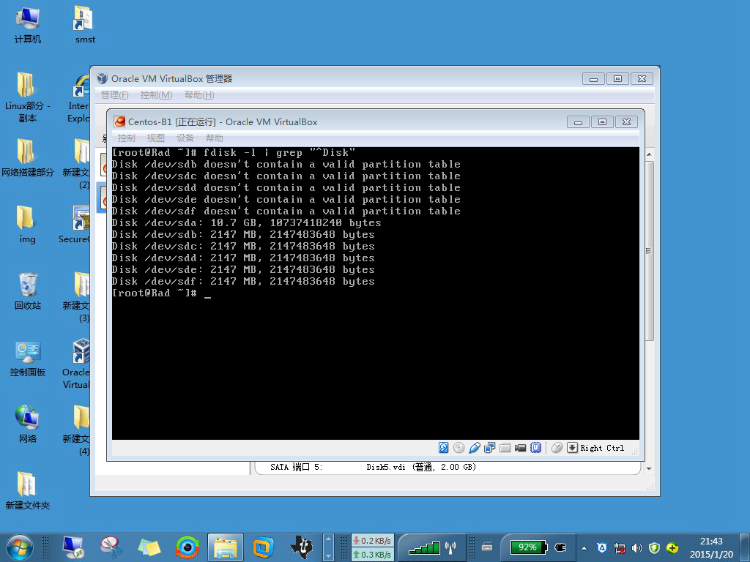Click the Manager scrollbar up arrow
This screenshot has width=750, height=562.
coord(649,155)
